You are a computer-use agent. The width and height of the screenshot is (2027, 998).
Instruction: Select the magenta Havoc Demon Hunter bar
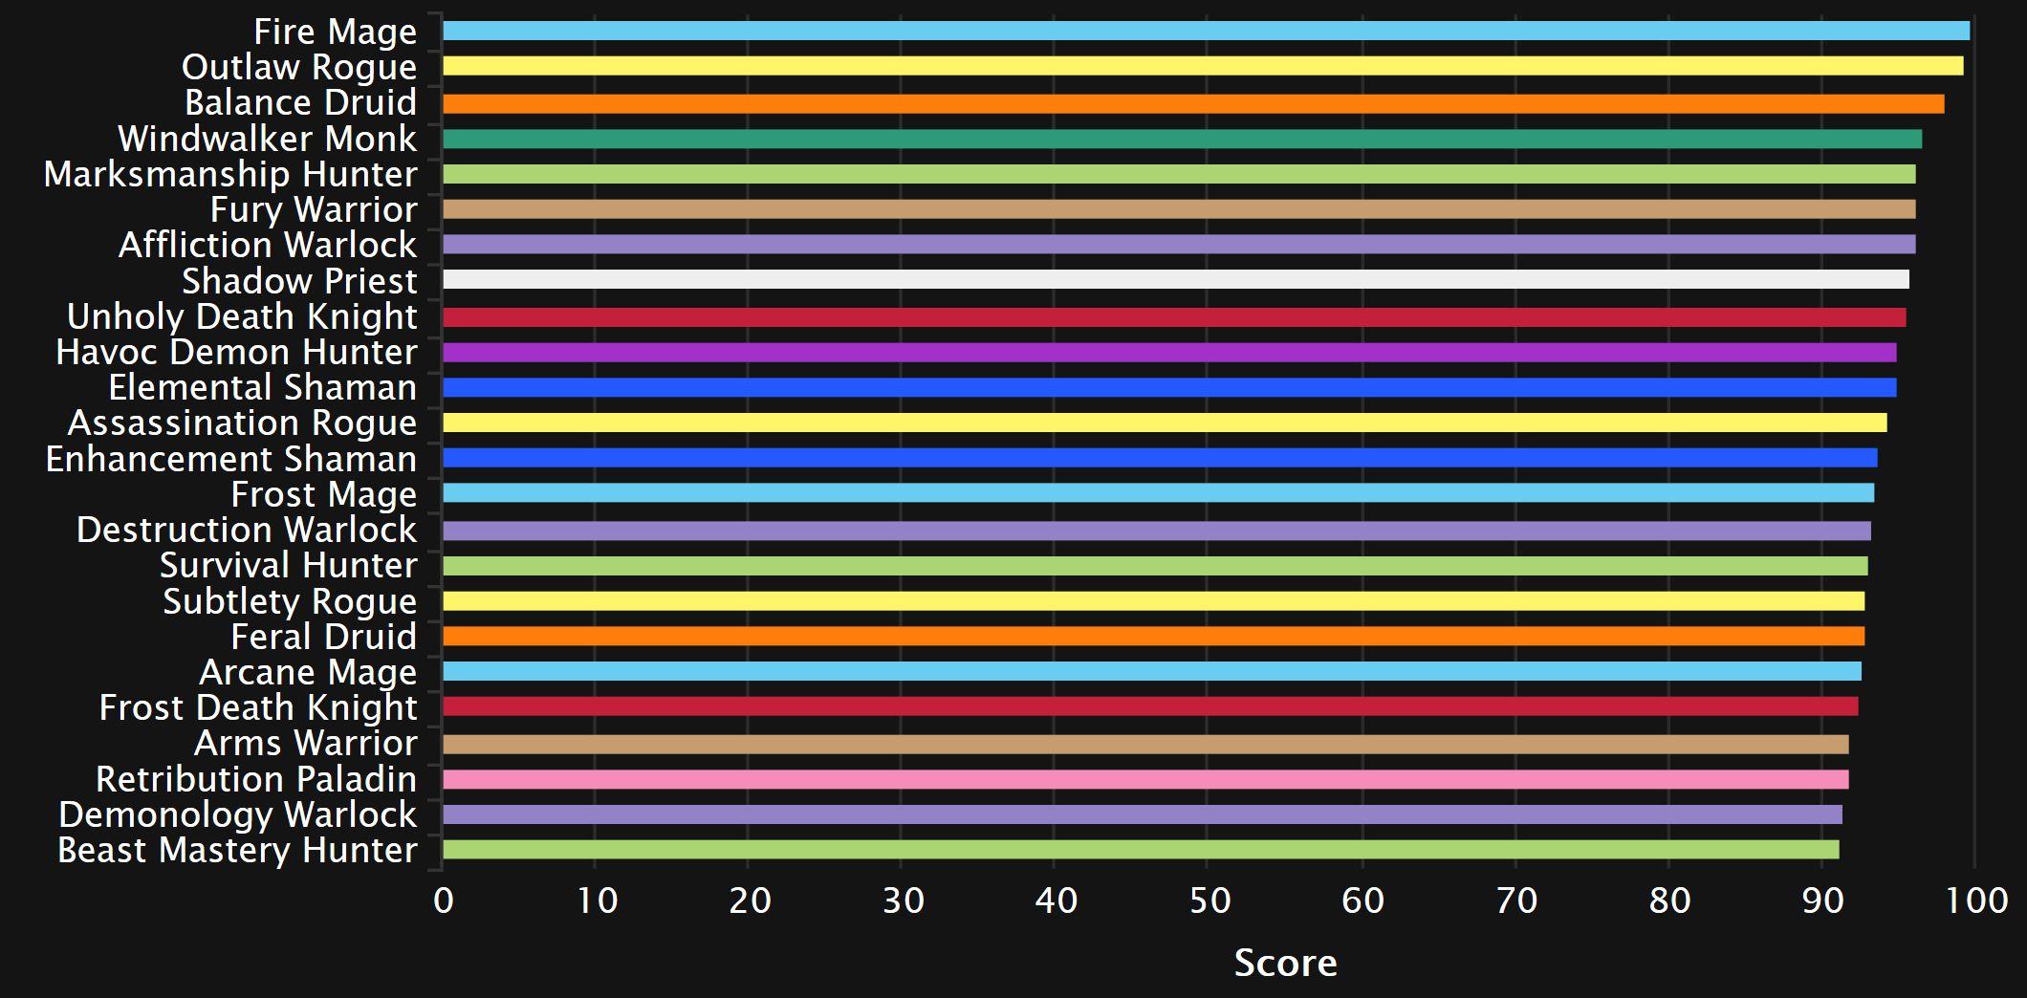click(1170, 352)
